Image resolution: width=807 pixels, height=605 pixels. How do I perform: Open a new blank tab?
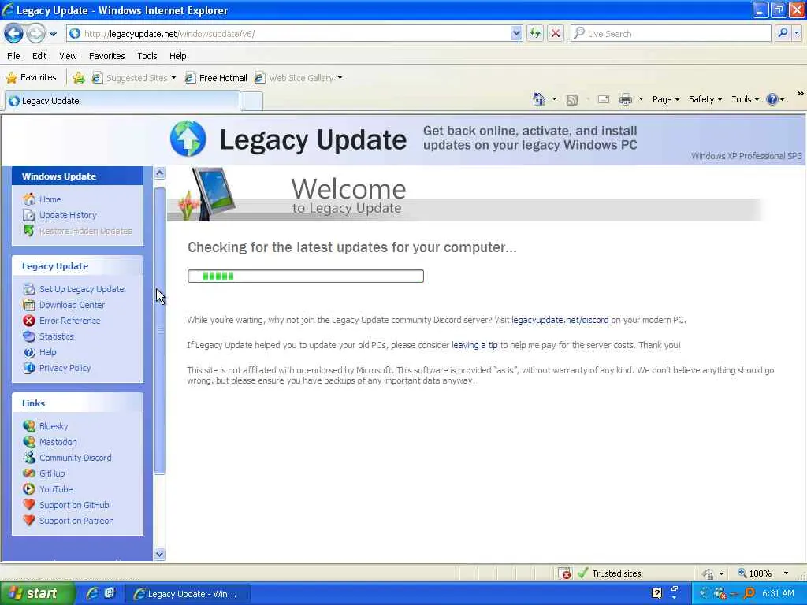tap(251, 102)
